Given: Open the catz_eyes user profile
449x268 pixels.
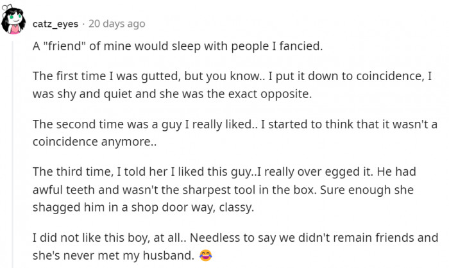Looking at the screenshot, I should tap(56, 24).
